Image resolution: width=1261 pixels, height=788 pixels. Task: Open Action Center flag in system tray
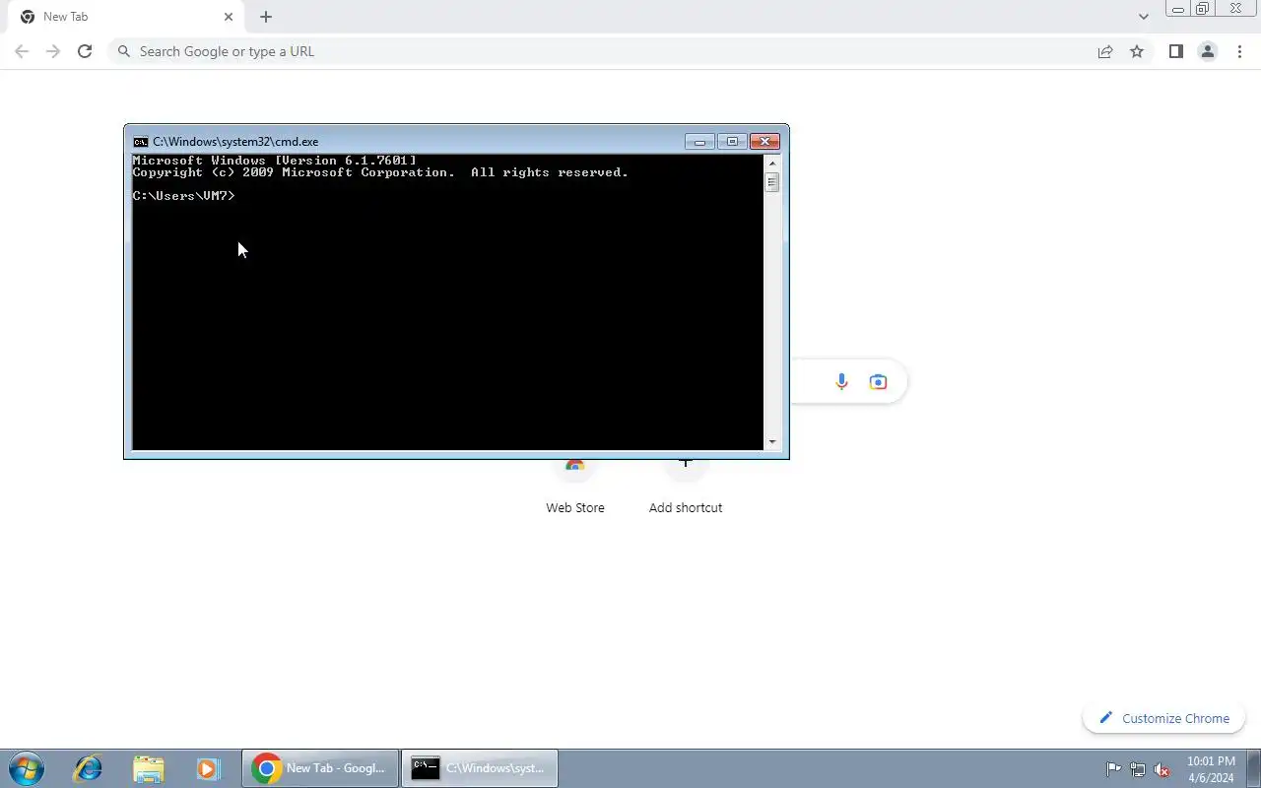[x=1113, y=769]
